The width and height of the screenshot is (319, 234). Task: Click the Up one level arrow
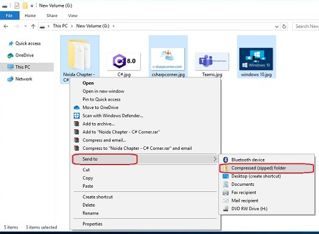[33, 26]
